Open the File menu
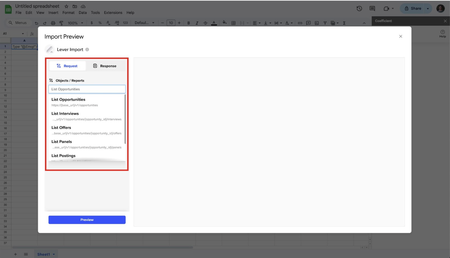 pos(18,13)
